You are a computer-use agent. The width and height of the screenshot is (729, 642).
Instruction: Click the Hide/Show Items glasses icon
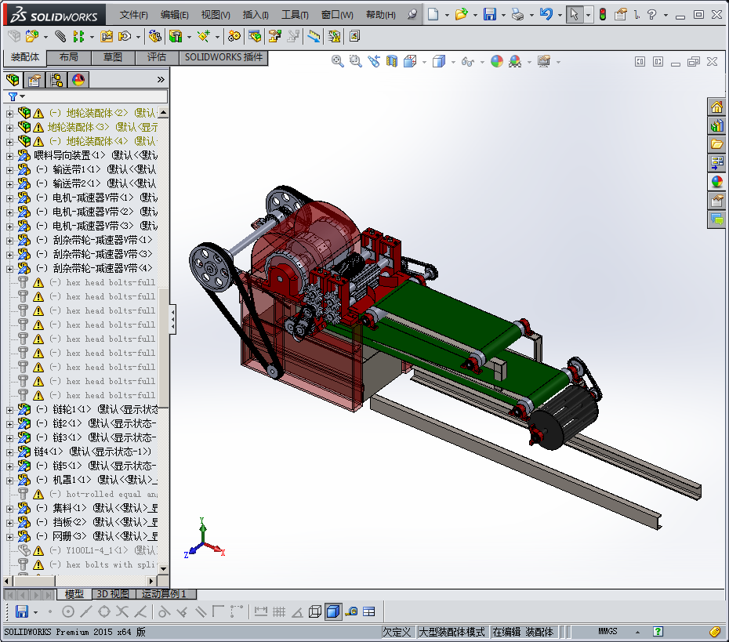coord(468,61)
